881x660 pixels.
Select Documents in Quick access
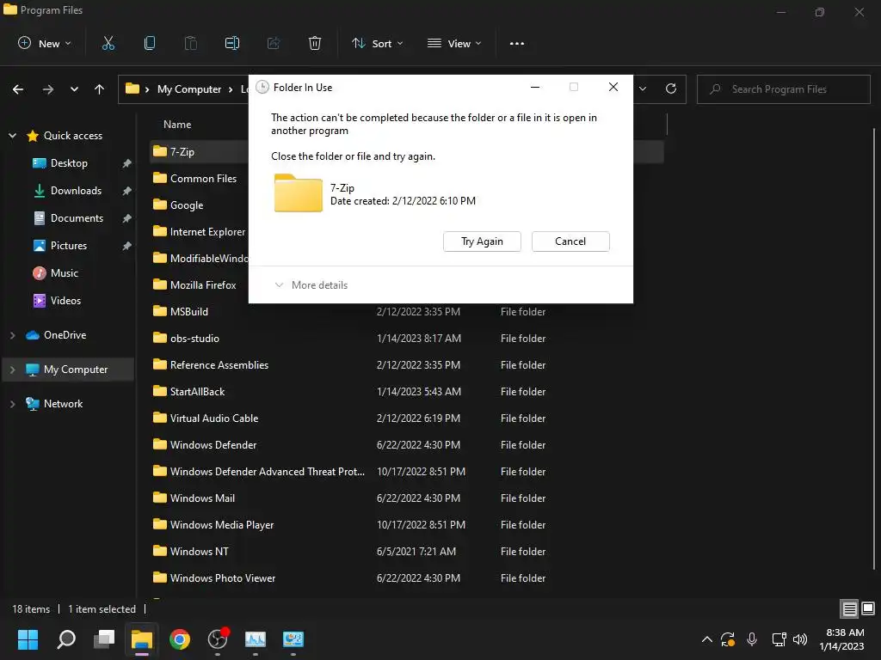click(x=77, y=218)
